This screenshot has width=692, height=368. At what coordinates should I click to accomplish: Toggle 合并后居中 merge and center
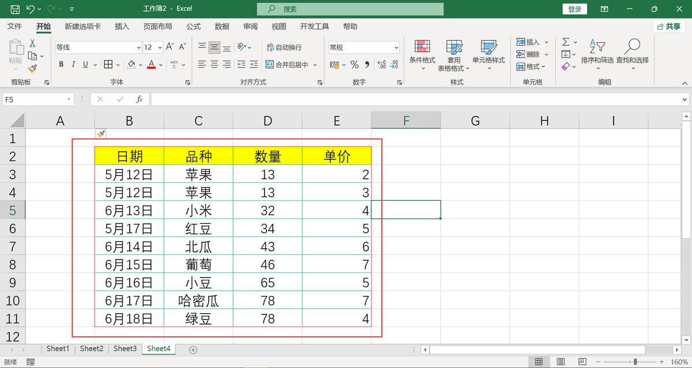[x=287, y=65]
